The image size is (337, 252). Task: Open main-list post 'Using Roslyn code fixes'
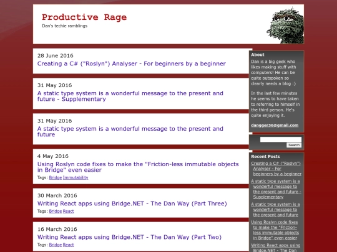click(138, 167)
